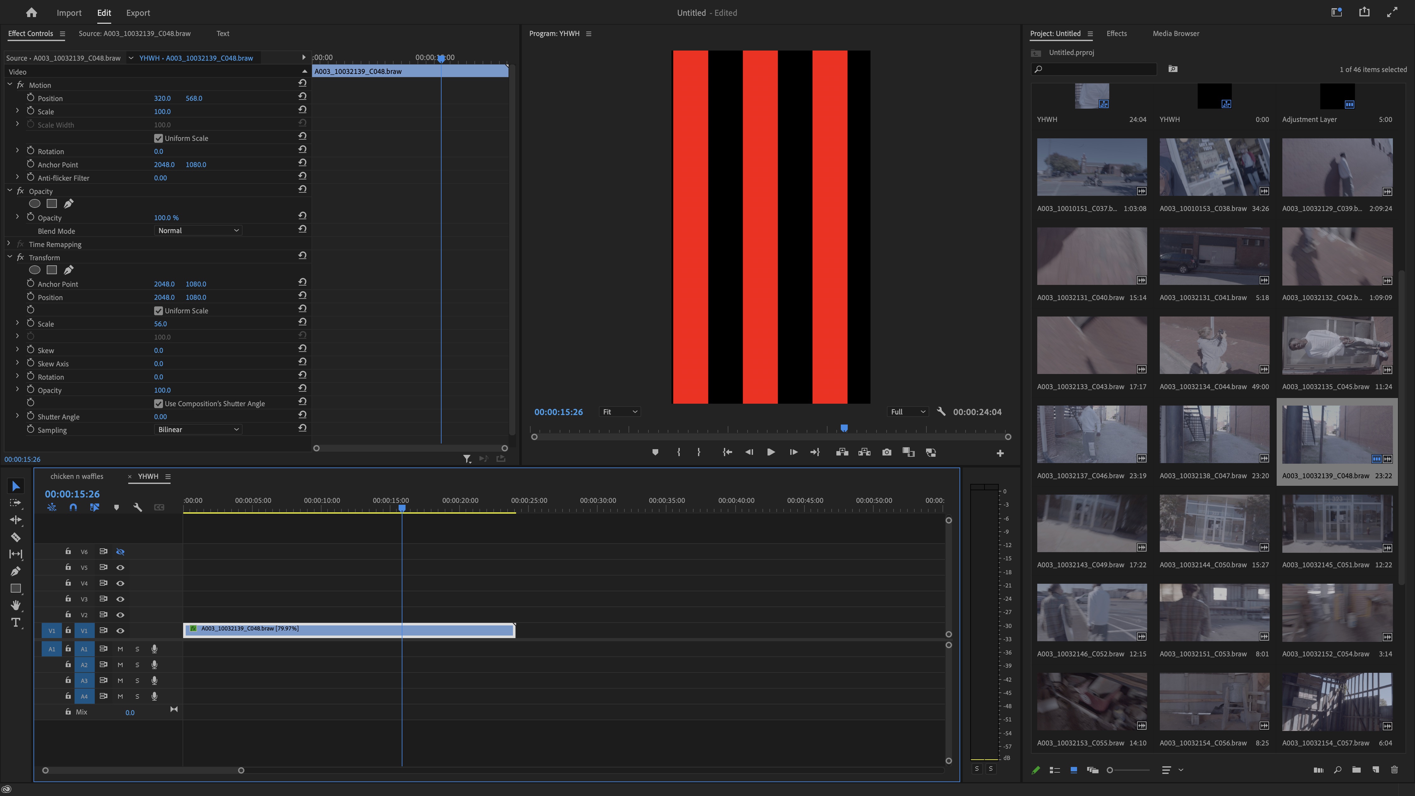Click Mark Out in Program monitor
This screenshot has width=1415, height=796.
699,452
